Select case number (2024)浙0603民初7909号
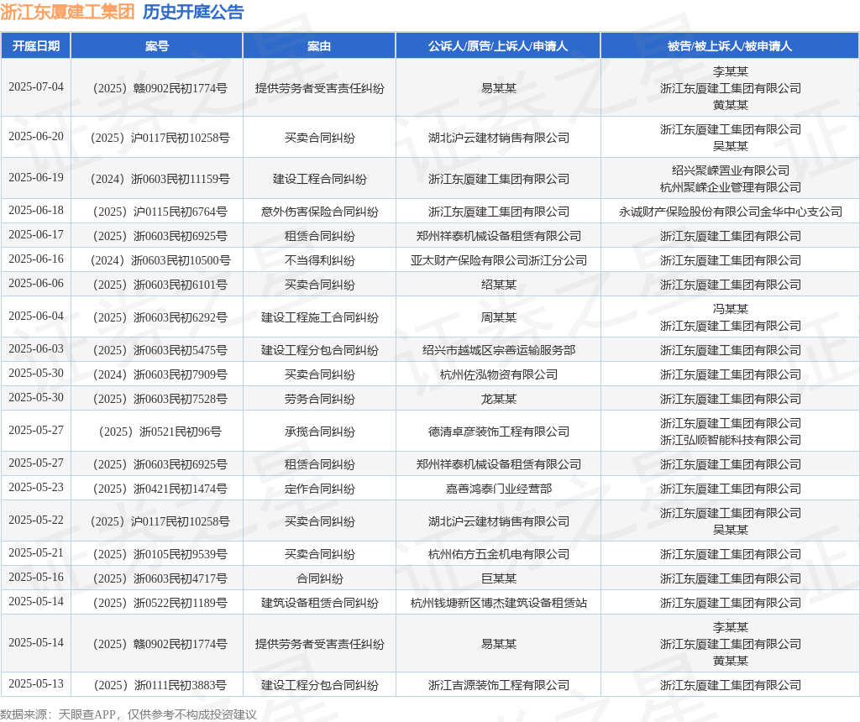 click(x=160, y=374)
